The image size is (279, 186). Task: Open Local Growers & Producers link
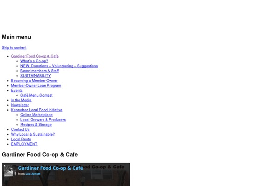point(43,120)
